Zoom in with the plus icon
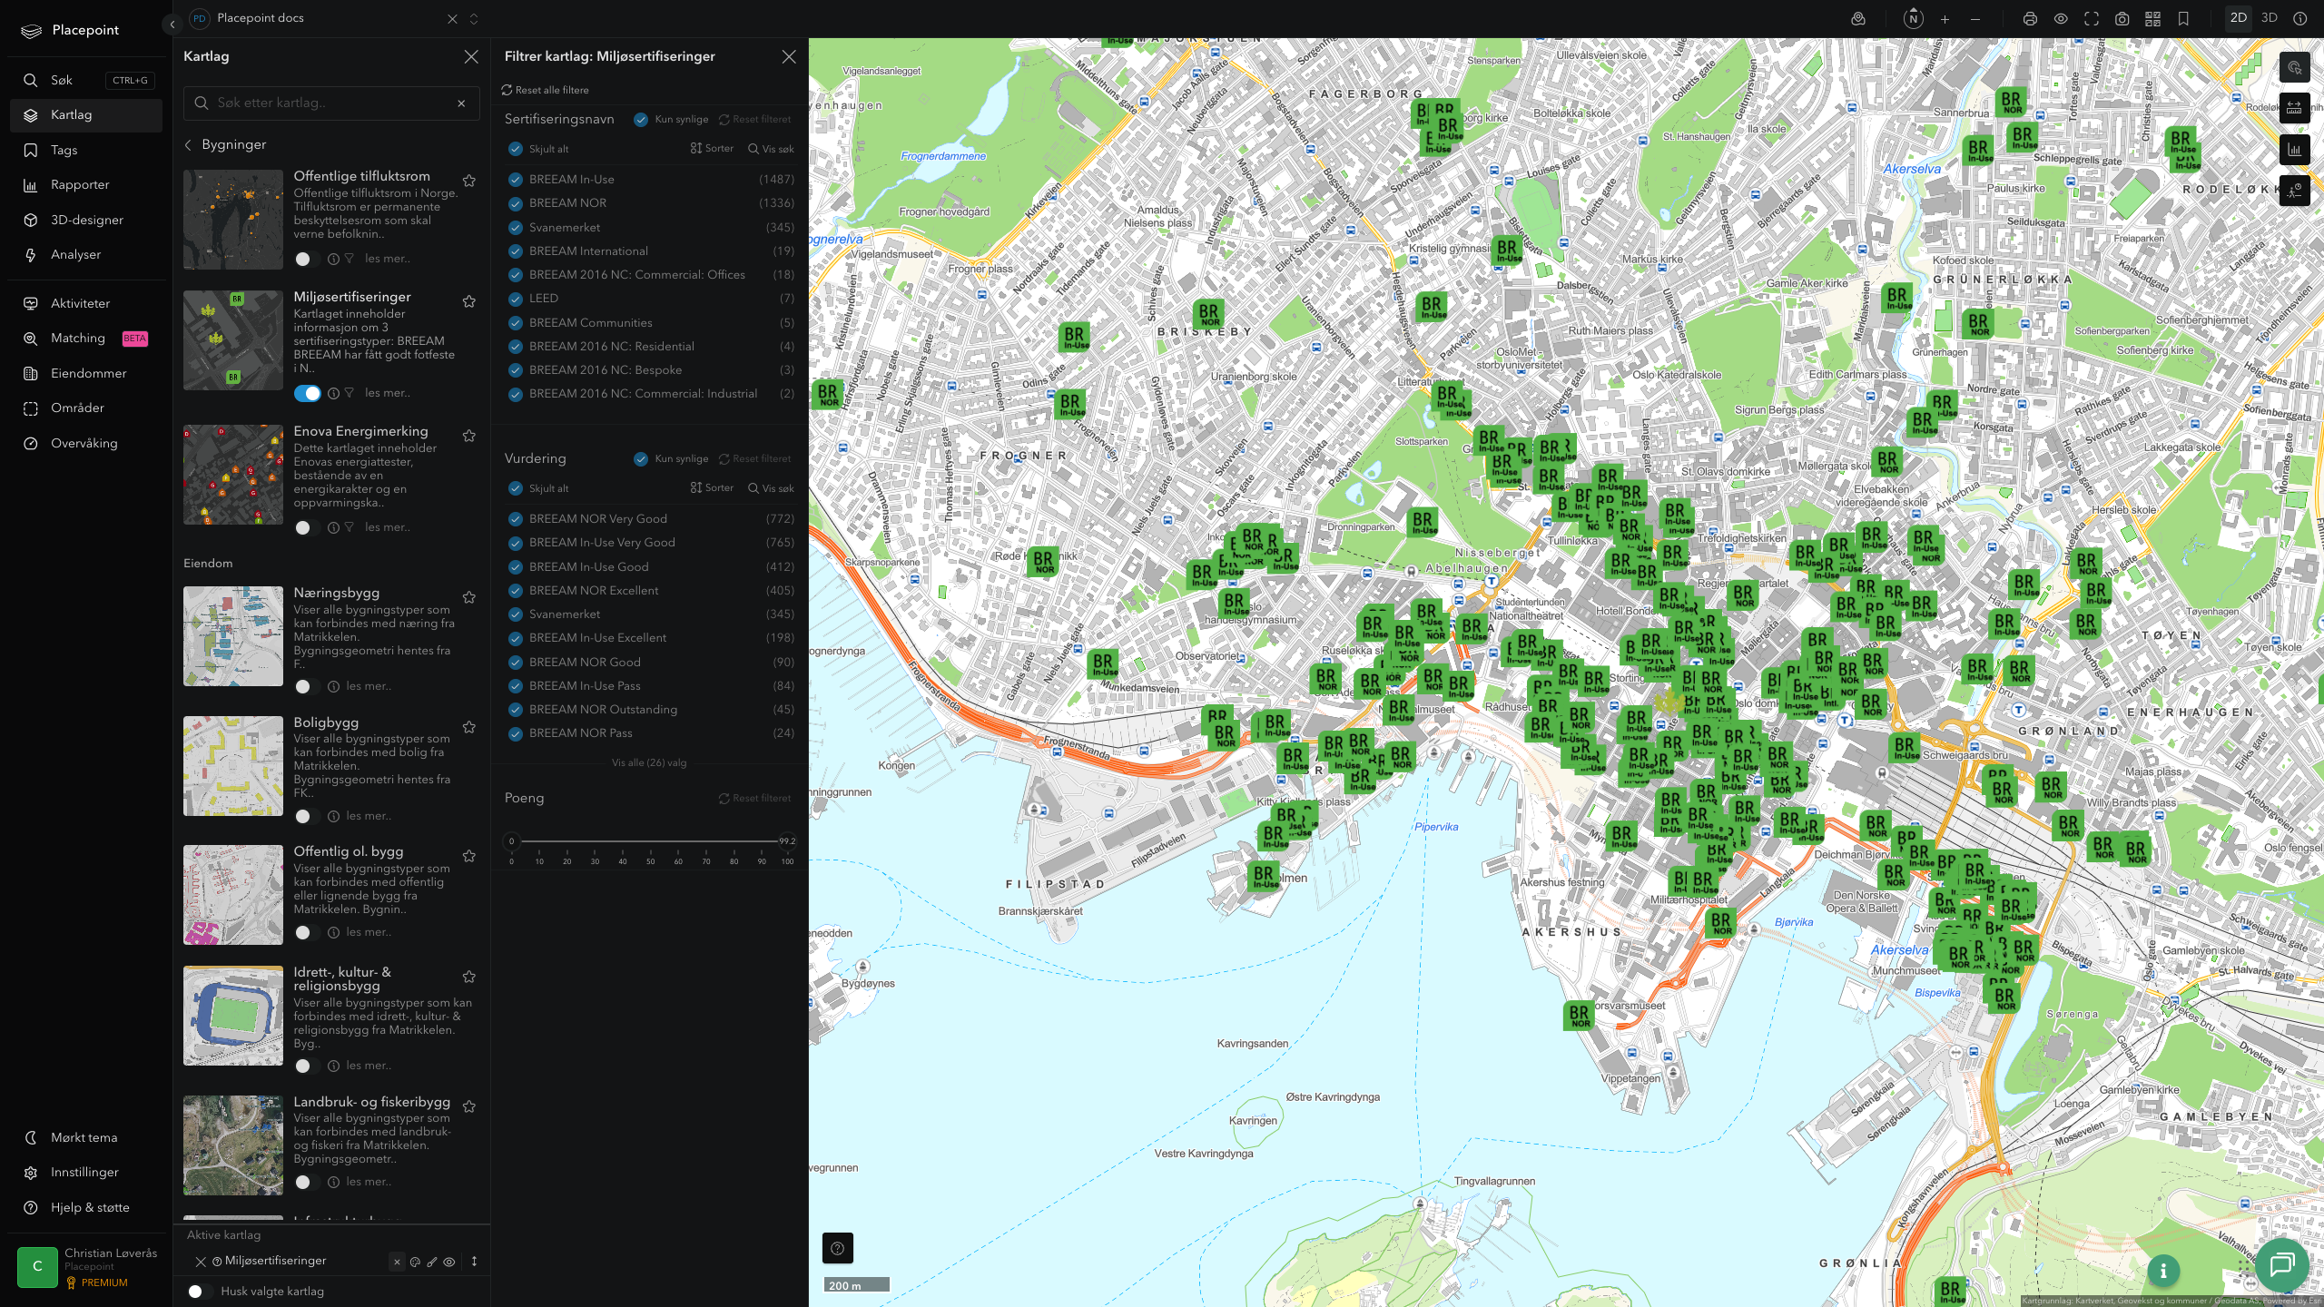 pyautogui.click(x=1945, y=19)
